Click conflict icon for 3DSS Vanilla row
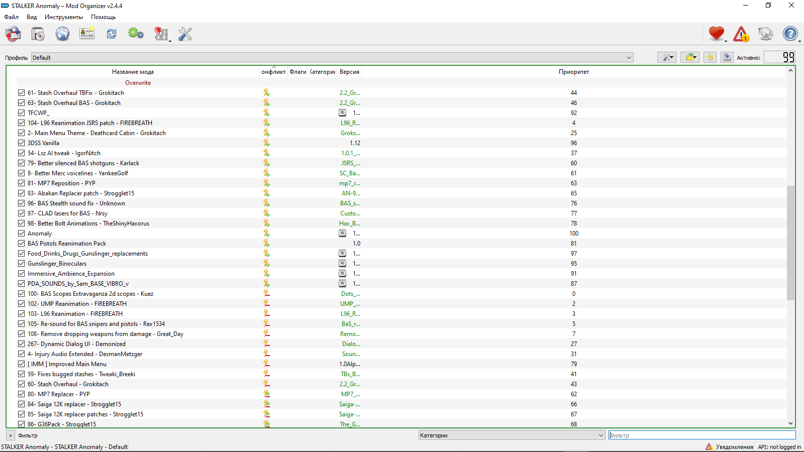Image resolution: width=804 pixels, height=452 pixels. 266,143
